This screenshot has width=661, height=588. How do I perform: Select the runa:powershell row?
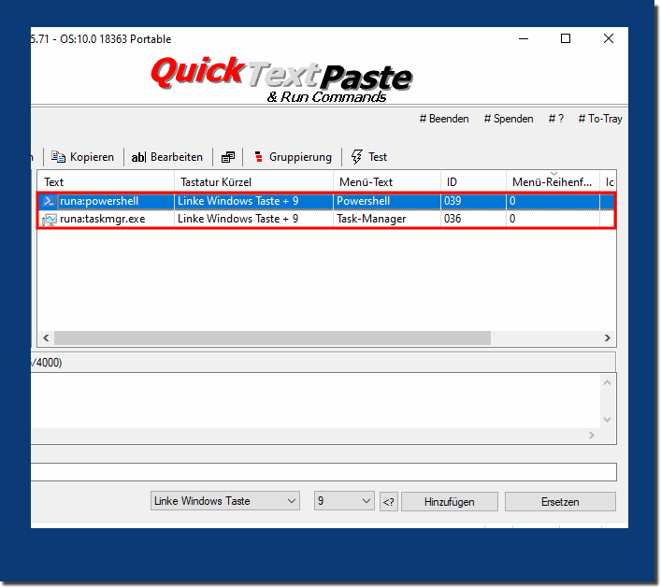coord(326,201)
